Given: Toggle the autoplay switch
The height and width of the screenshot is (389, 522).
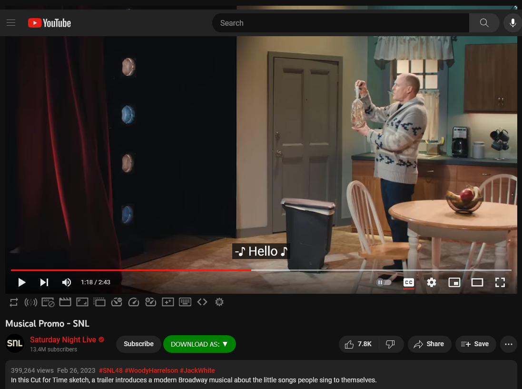Looking at the screenshot, I should 384,282.
